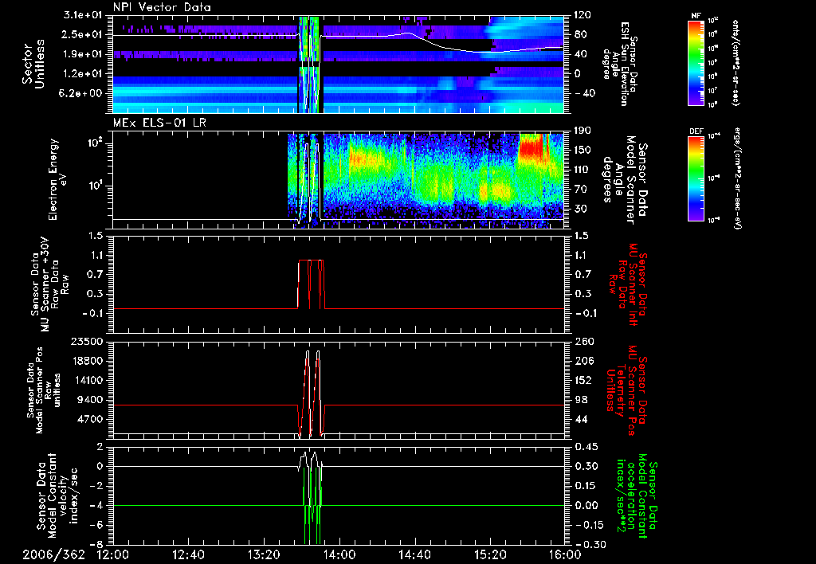Image resolution: width=816 pixels, height=564 pixels.
Task: Click the Model Constant velocity axis label
Action: tap(59, 494)
